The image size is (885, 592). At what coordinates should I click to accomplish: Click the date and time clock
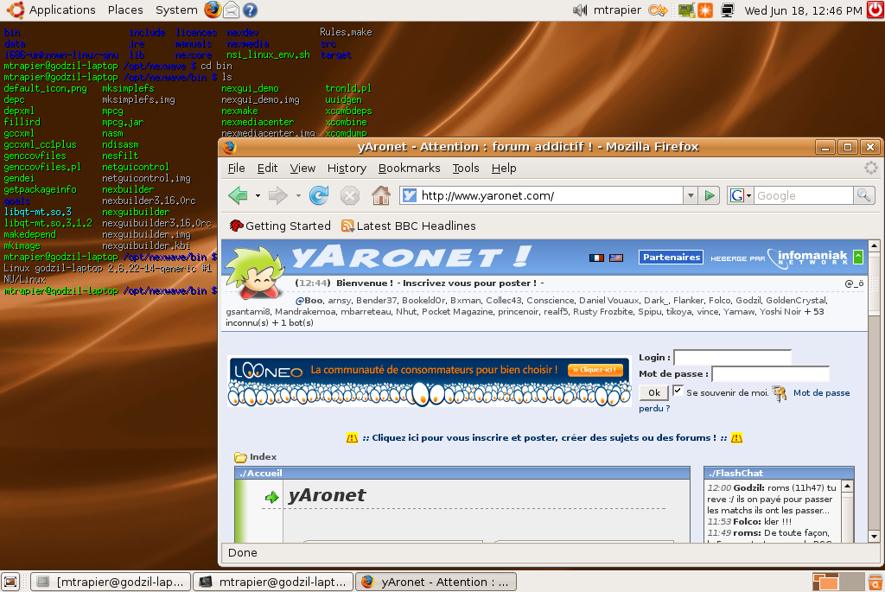pyautogui.click(x=803, y=10)
